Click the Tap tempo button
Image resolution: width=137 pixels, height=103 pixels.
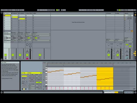pyautogui.click(x=2, y=10)
